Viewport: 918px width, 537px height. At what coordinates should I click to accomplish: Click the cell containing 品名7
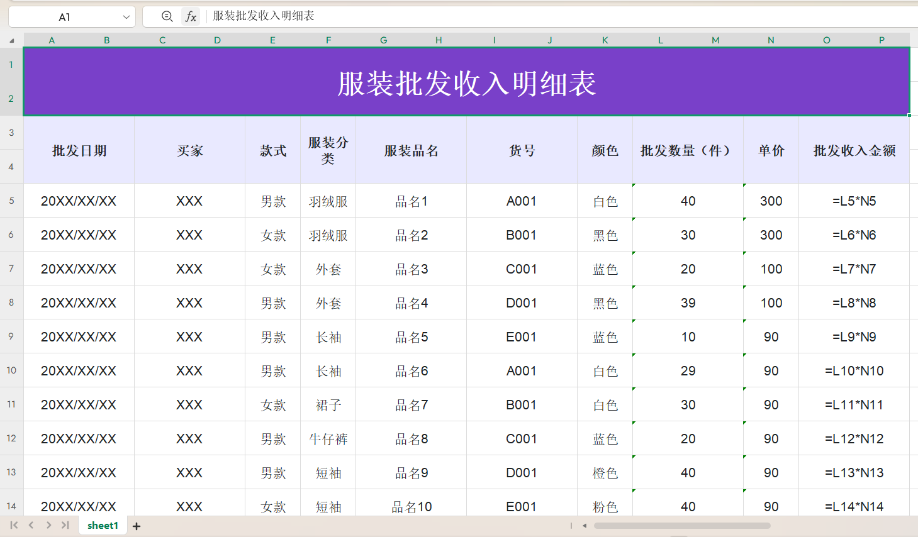coord(411,405)
